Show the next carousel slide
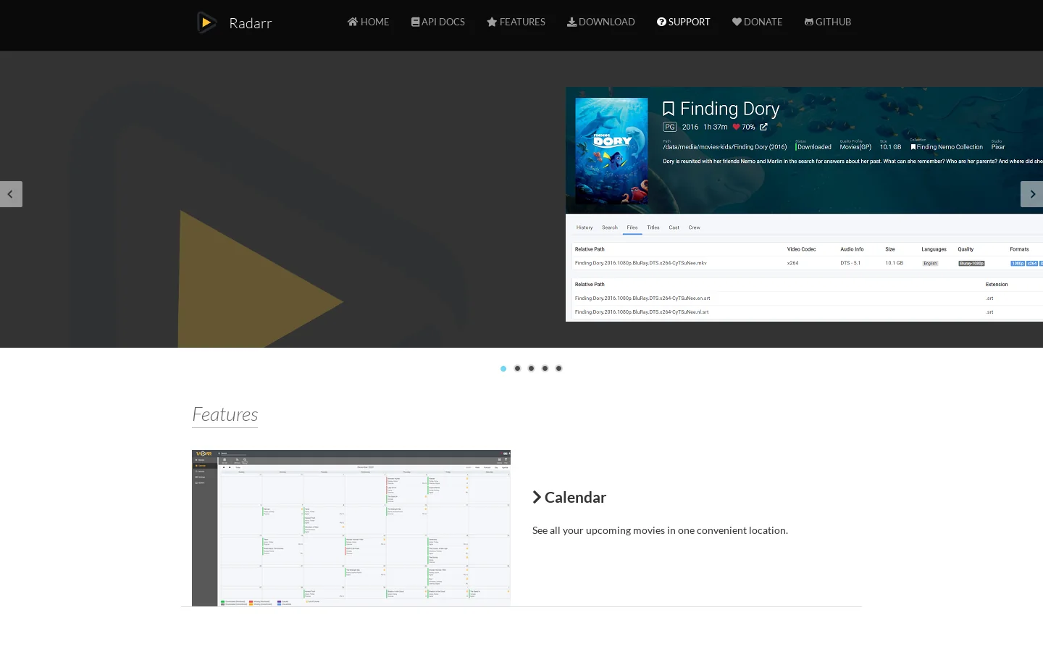This screenshot has height=652, width=1043. 1031,194
